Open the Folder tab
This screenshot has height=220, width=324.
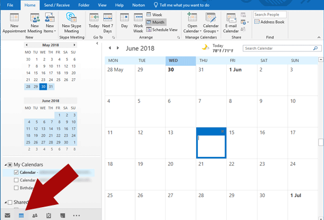[84, 5]
